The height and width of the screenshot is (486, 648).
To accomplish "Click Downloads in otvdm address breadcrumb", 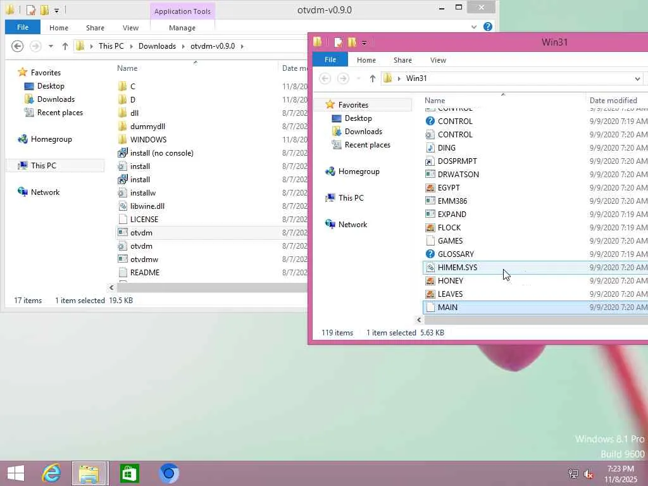I will coord(157,46).
